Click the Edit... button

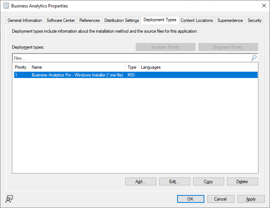pyautogui.click(x=175, y=181)
